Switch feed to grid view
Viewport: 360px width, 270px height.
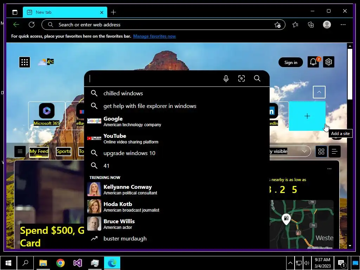tap(321, 151)
